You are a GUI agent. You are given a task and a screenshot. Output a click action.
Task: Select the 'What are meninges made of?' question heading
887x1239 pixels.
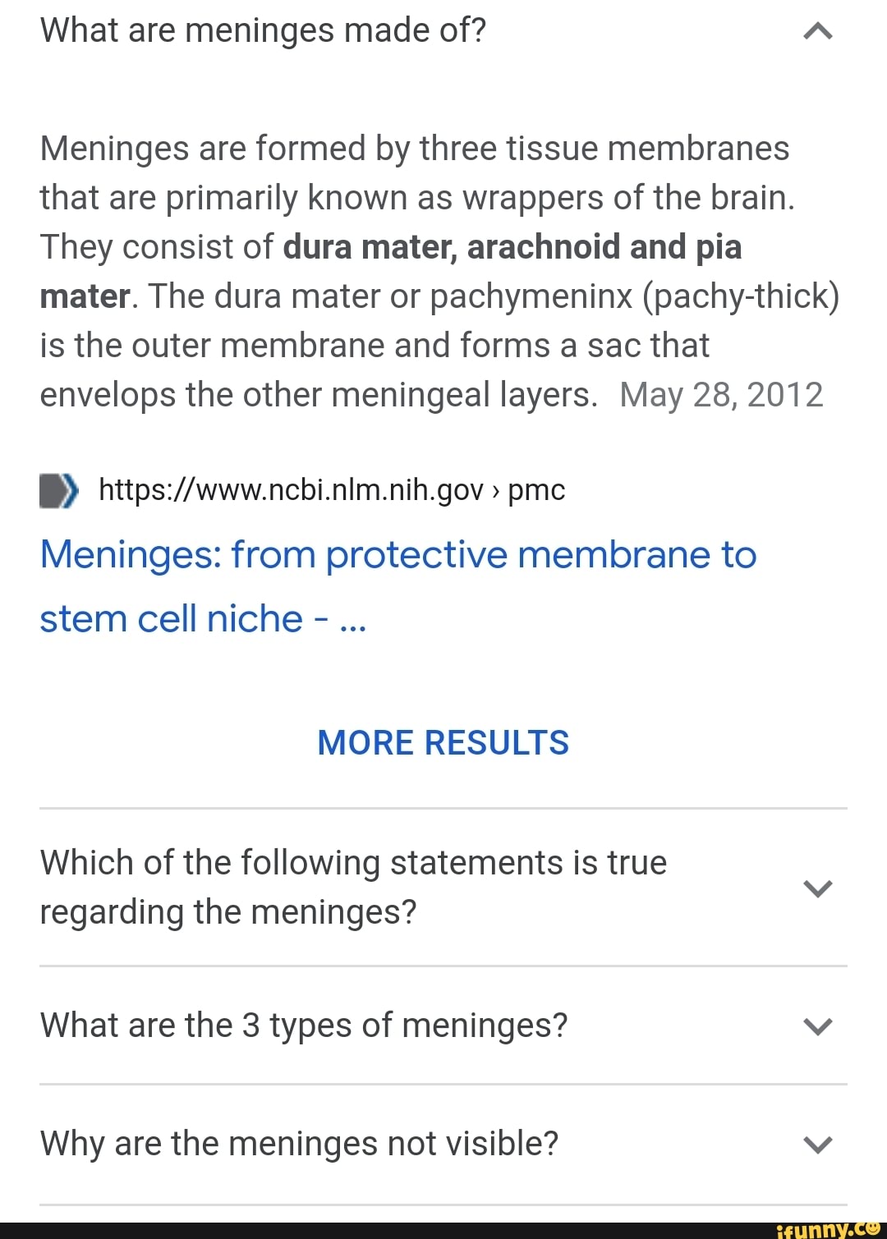coord(261,29)
